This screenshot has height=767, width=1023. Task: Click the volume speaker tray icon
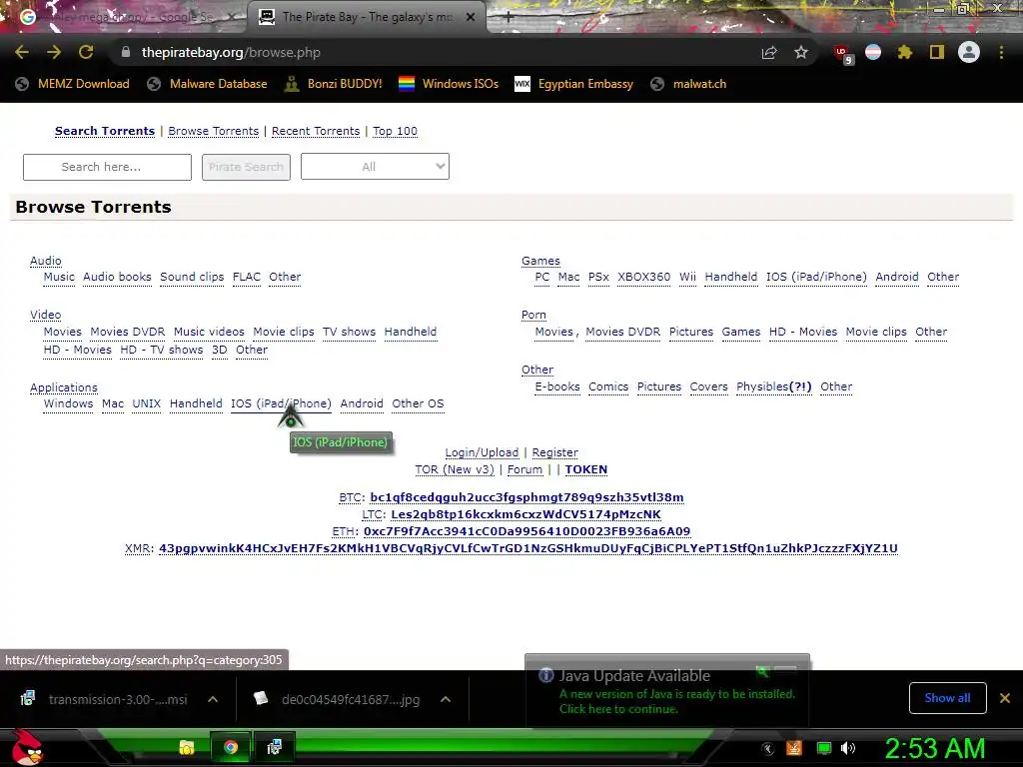pos(848,748)
